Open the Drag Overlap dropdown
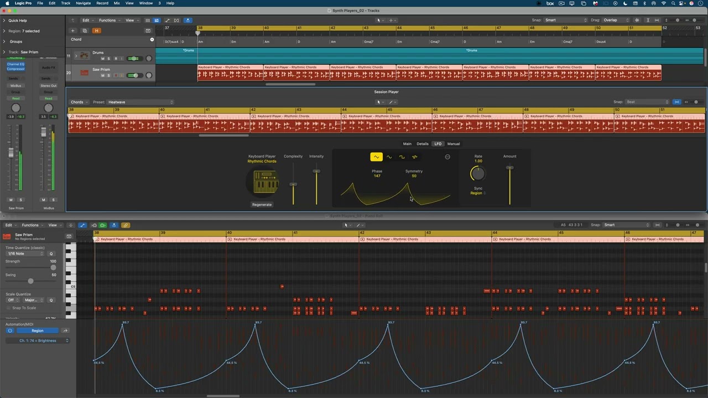The width and height of the screenshot is (708, 398). point(616,20)
